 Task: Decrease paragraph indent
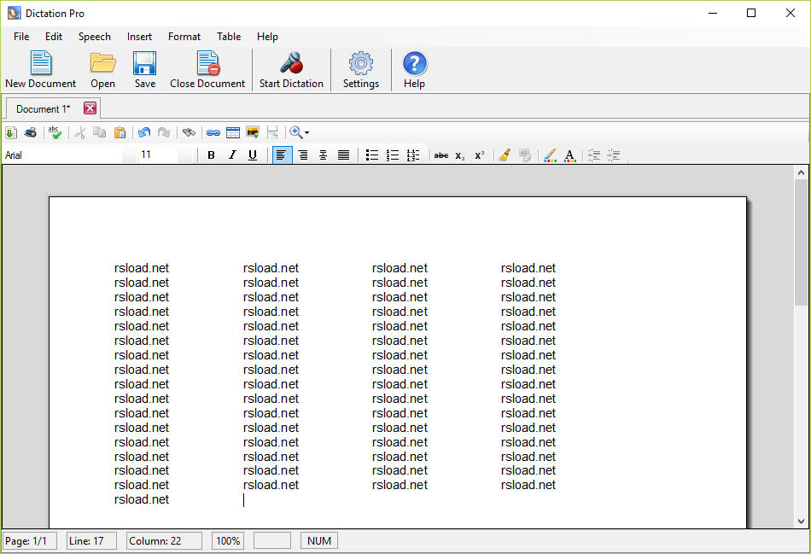click(x=594, y=155)
